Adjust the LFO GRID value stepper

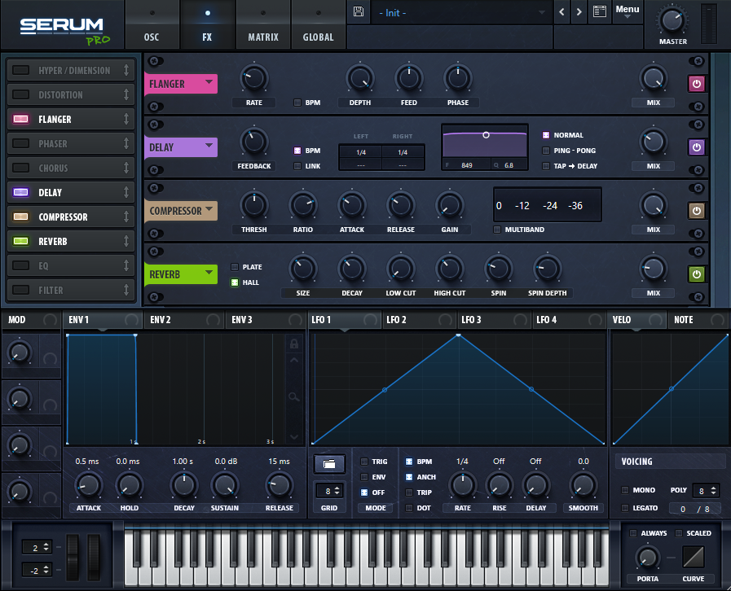[337, 490]
